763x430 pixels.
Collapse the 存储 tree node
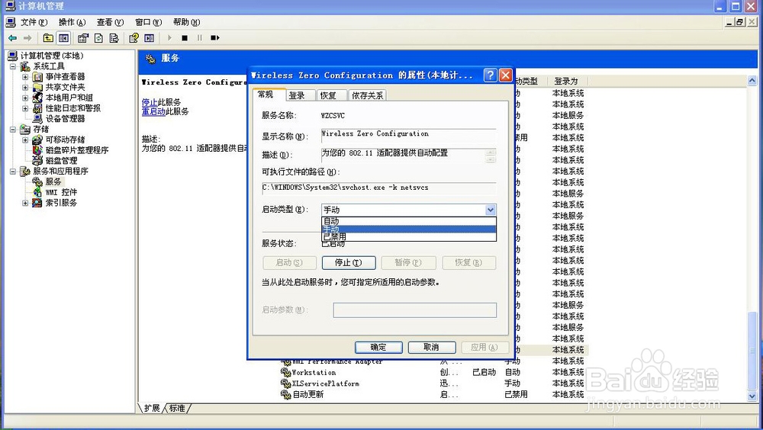(13, 130)
